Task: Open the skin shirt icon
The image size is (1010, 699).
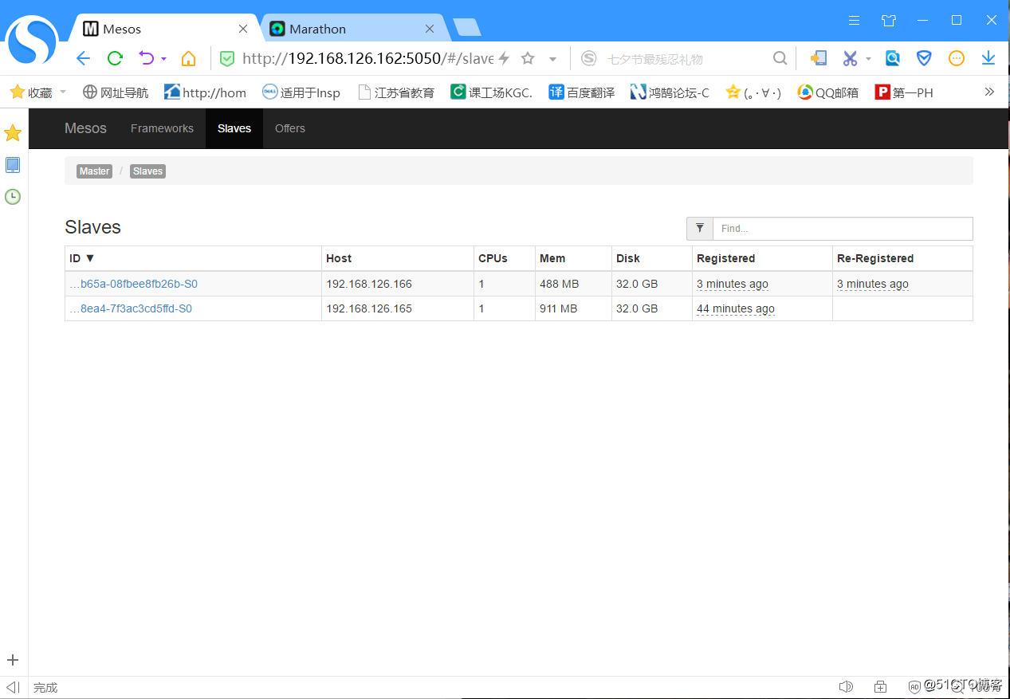Action: tap(889, 21)
